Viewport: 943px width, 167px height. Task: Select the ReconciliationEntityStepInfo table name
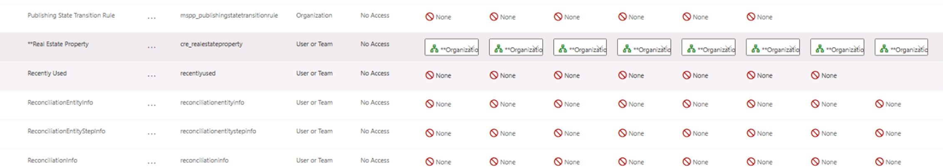[x=67, y=131]
